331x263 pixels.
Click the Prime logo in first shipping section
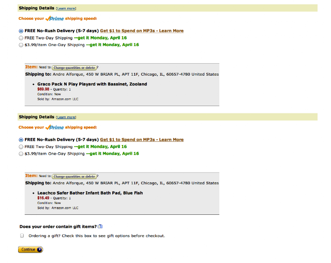click(54, 19)
